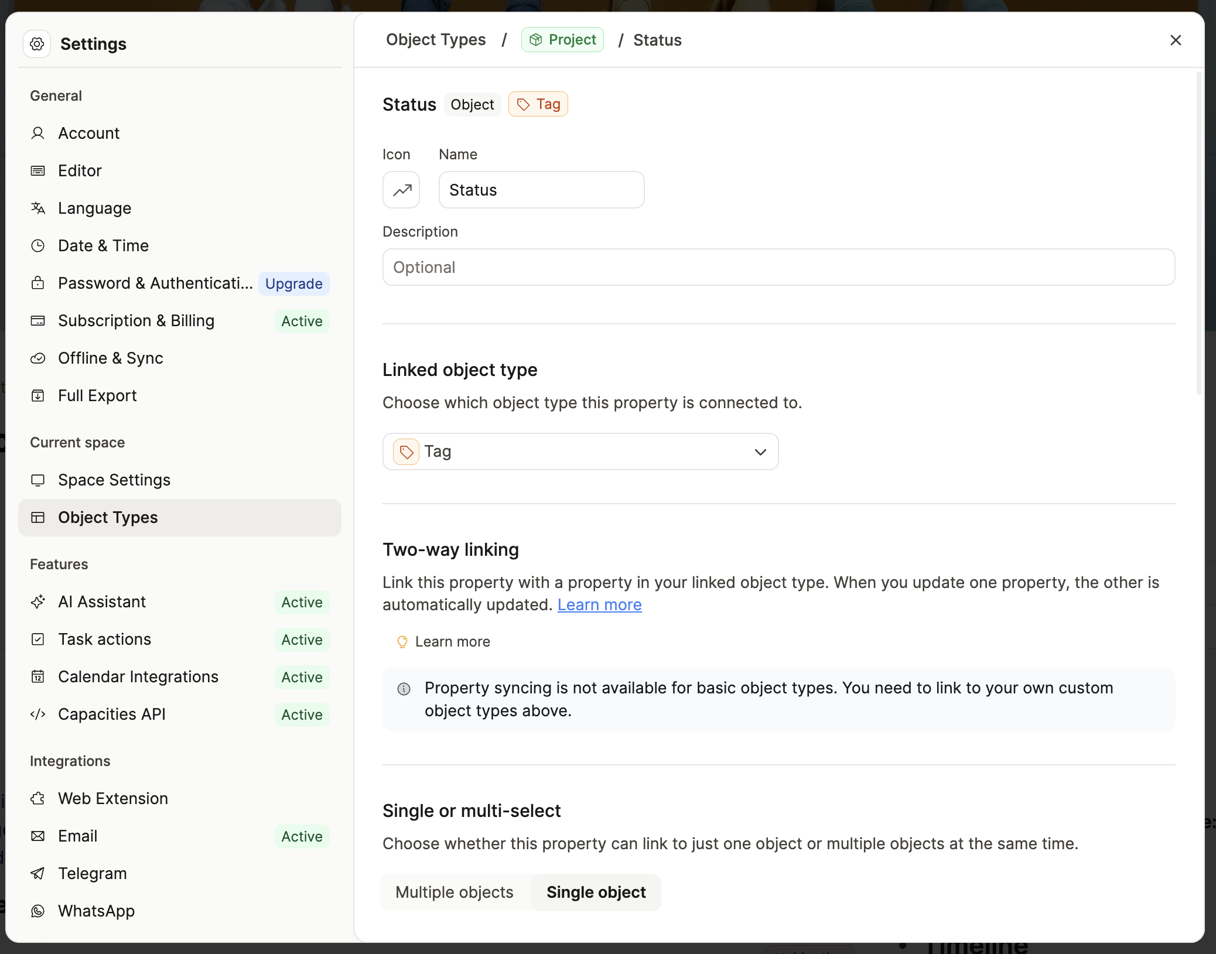Click the trending-arrow icon picker button

(x=401, y=190)
